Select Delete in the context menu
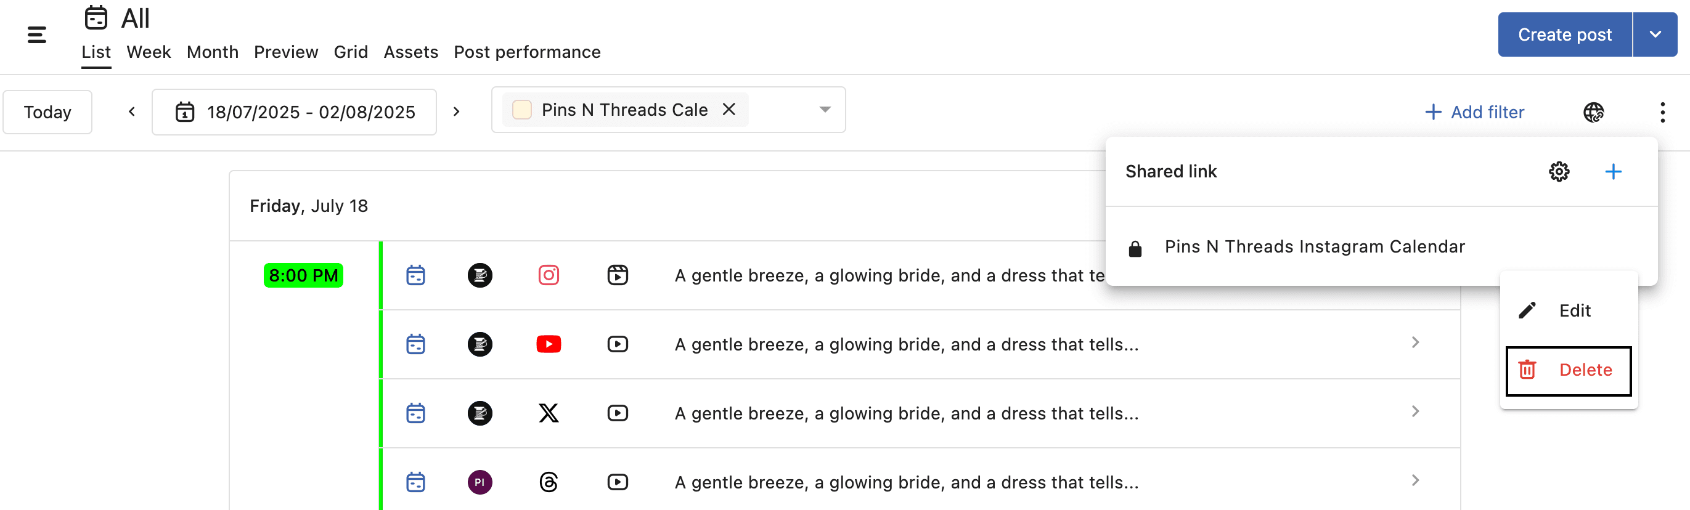The height and width of the screenshot is (510, 1690). pyautogui.click(x=1568, y=370)
